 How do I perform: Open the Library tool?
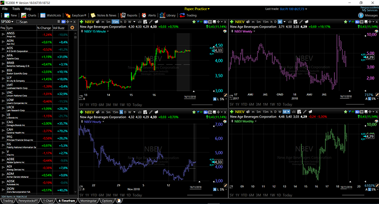tap(168, 15)
